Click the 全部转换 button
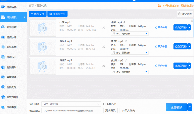The width and height of the screenshot is (194, 114). click(177, 107)
